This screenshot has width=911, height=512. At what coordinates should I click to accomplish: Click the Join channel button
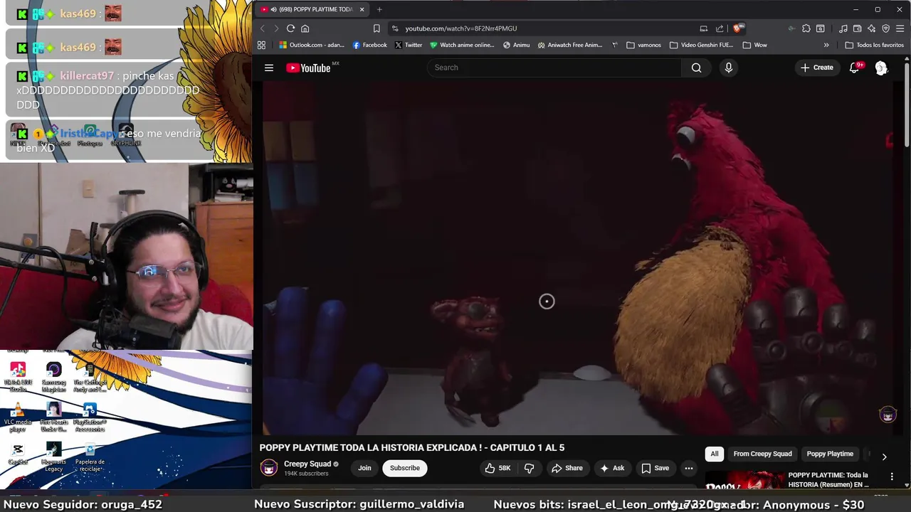364,468
